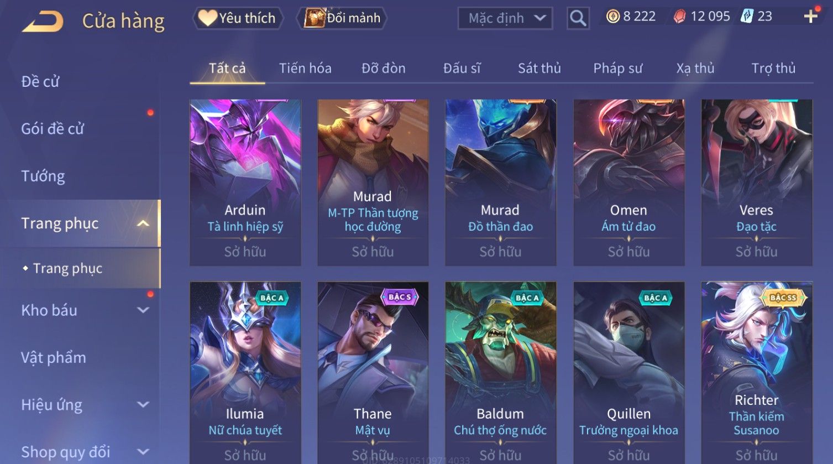This screenshot has width=833, height=464.
Task: Expand the Hiệu ứng sidebar section
Action: tap(143, 405)
